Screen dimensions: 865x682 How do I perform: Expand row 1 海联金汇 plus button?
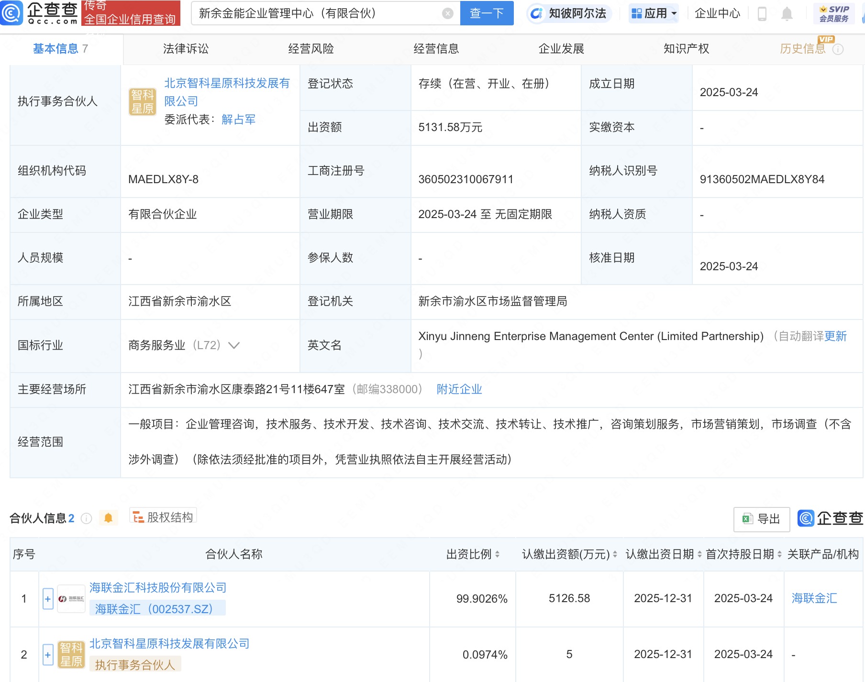(x=48, y=599)
